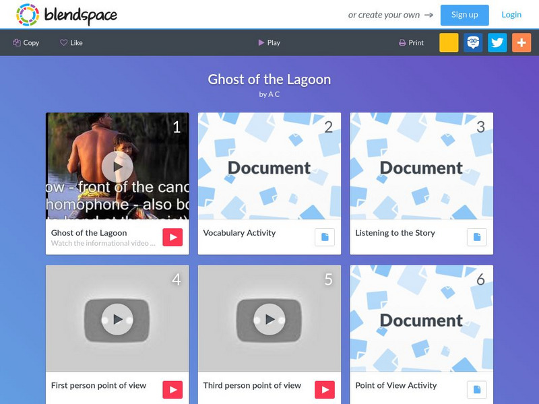Click the Edmodo share icon
The width and height of the screenshot is (539, 404).
pyautogui.click(x=473, y=42)
